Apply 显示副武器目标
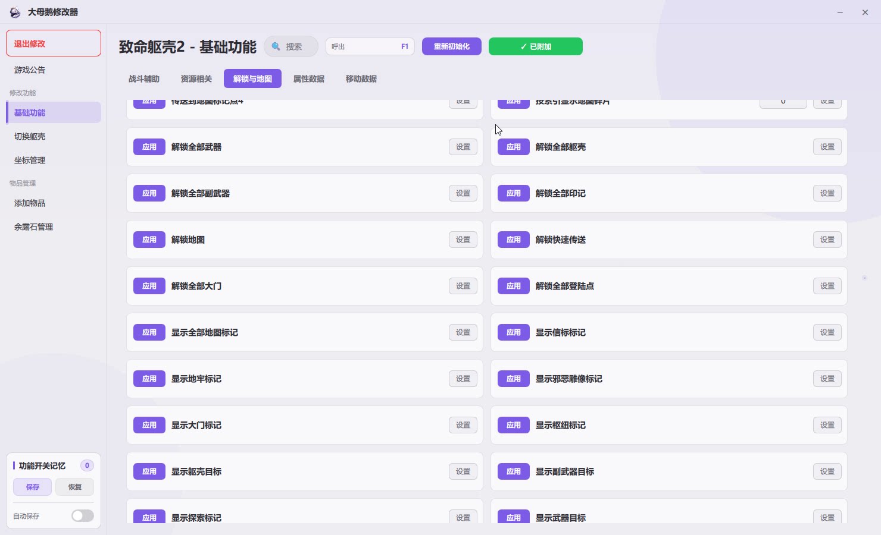Screen dimensions: 881x535 (x=514, y=471)
